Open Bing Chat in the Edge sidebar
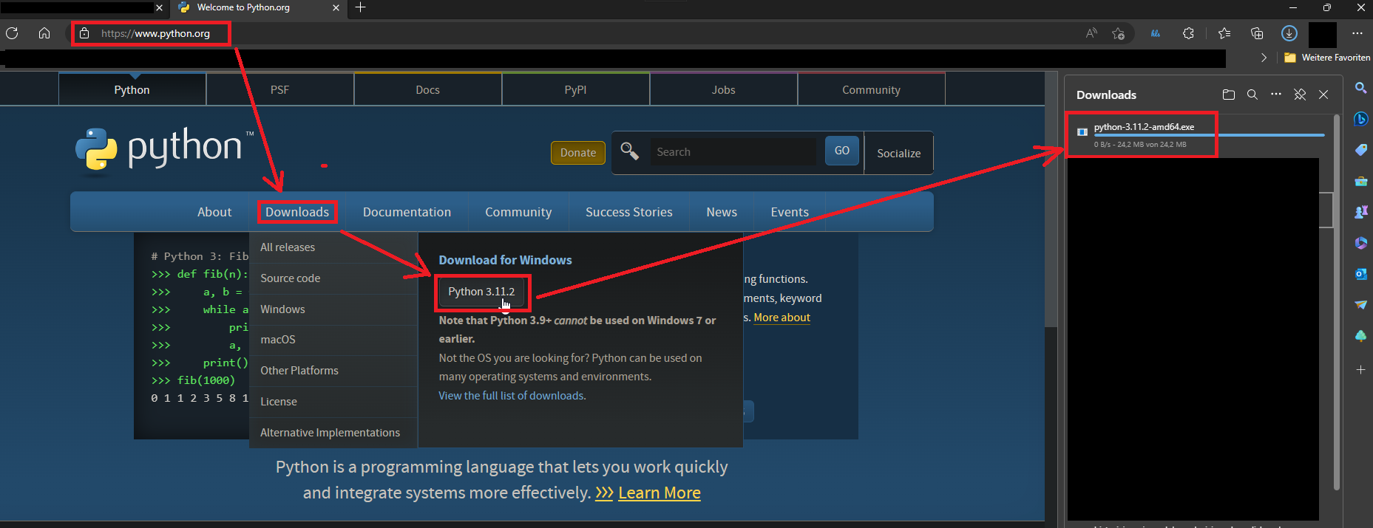The width and height of the screenshot is (1373, 528). point(1360,119)
